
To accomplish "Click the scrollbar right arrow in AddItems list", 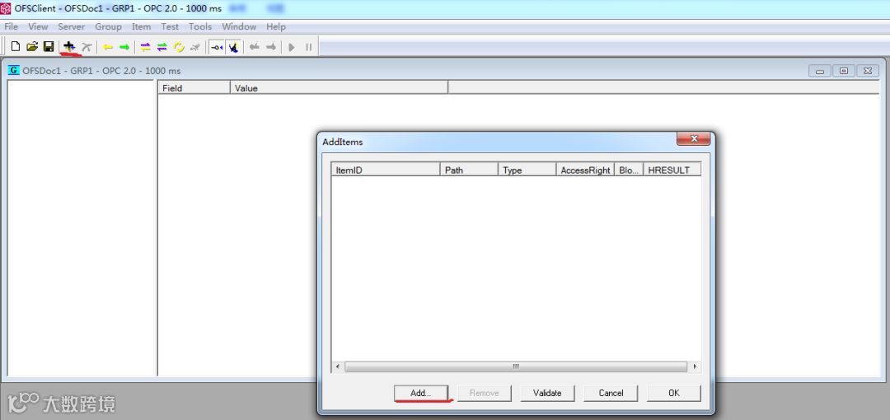I will pos(695,366).
